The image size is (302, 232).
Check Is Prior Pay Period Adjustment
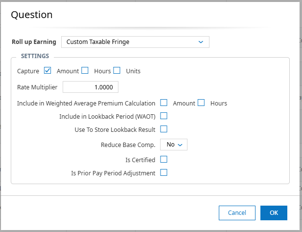[164, 172]
